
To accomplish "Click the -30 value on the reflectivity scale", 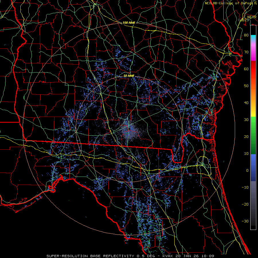I will (x=245, y=221).
